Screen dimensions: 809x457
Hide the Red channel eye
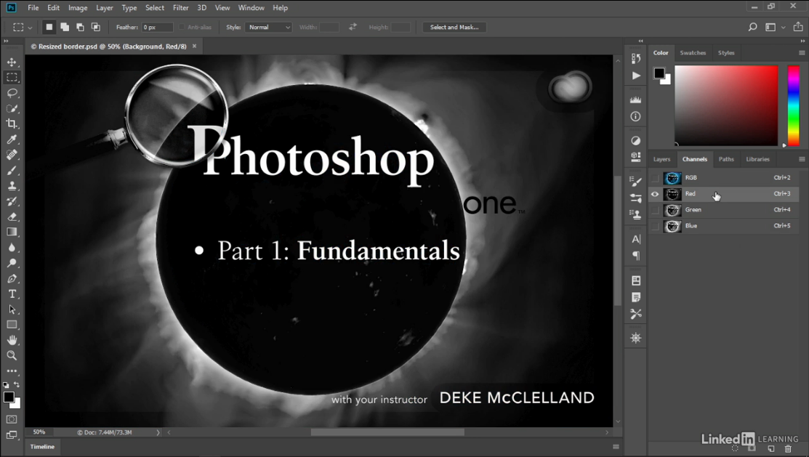coord(655,194)
